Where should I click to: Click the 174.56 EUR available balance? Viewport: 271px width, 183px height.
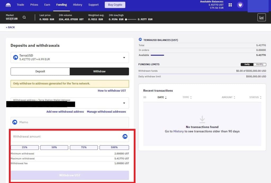216,8
